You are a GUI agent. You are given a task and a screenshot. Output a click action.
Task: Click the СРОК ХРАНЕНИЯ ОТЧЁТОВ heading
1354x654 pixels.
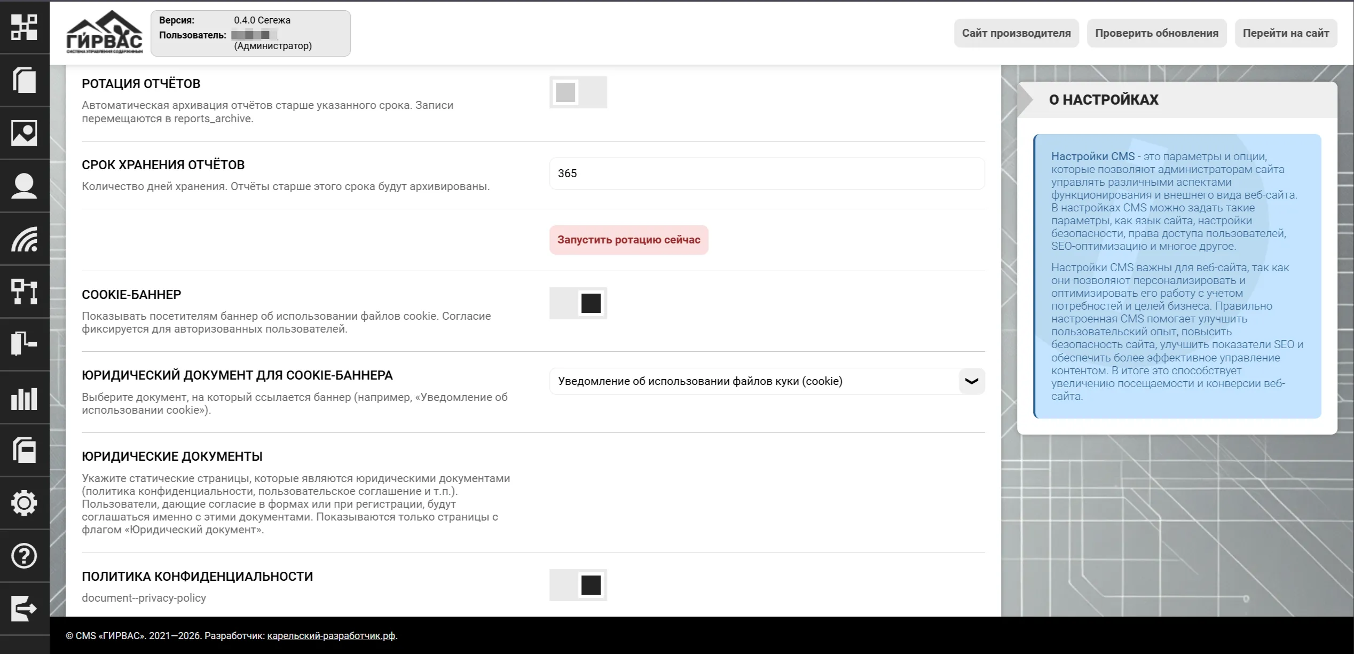point(163,165)
